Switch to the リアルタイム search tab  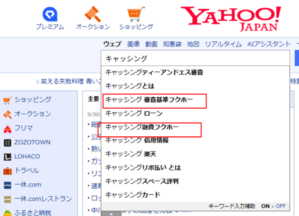[223, 44]
